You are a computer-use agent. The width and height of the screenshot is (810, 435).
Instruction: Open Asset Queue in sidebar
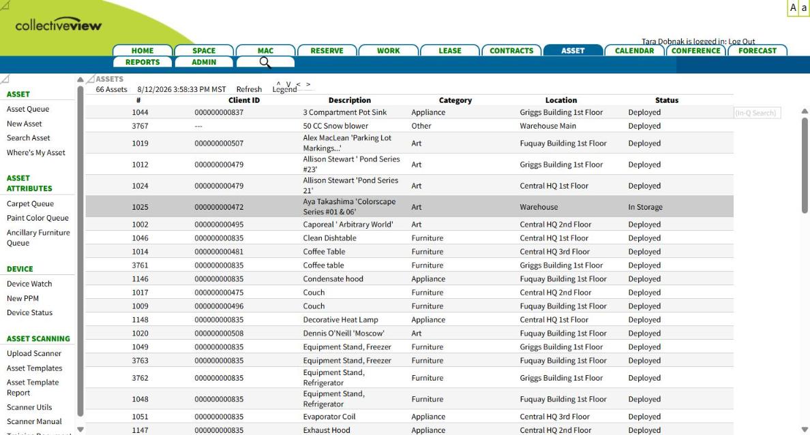point(28,109)
